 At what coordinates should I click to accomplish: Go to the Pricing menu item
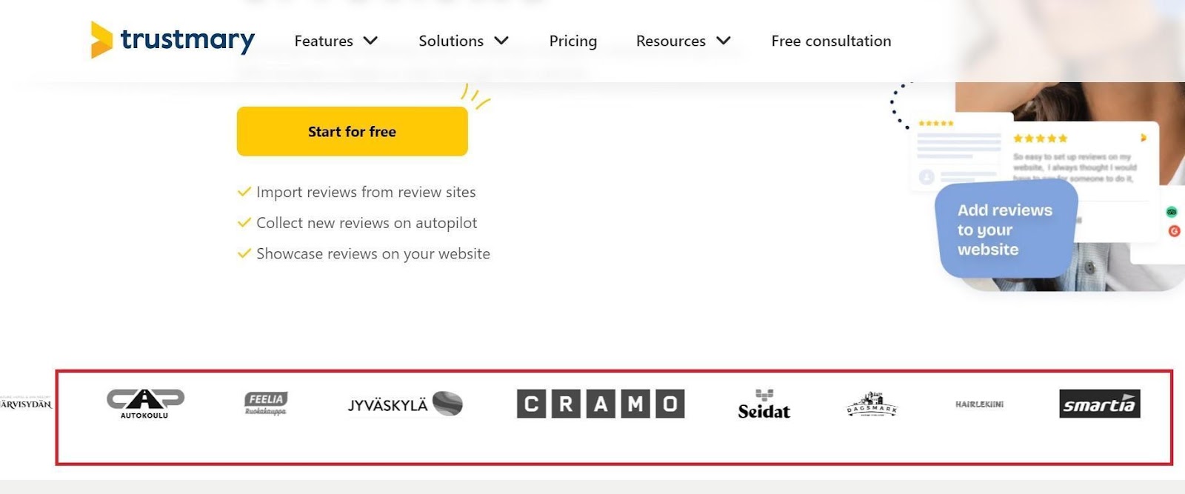click(573, 41)
